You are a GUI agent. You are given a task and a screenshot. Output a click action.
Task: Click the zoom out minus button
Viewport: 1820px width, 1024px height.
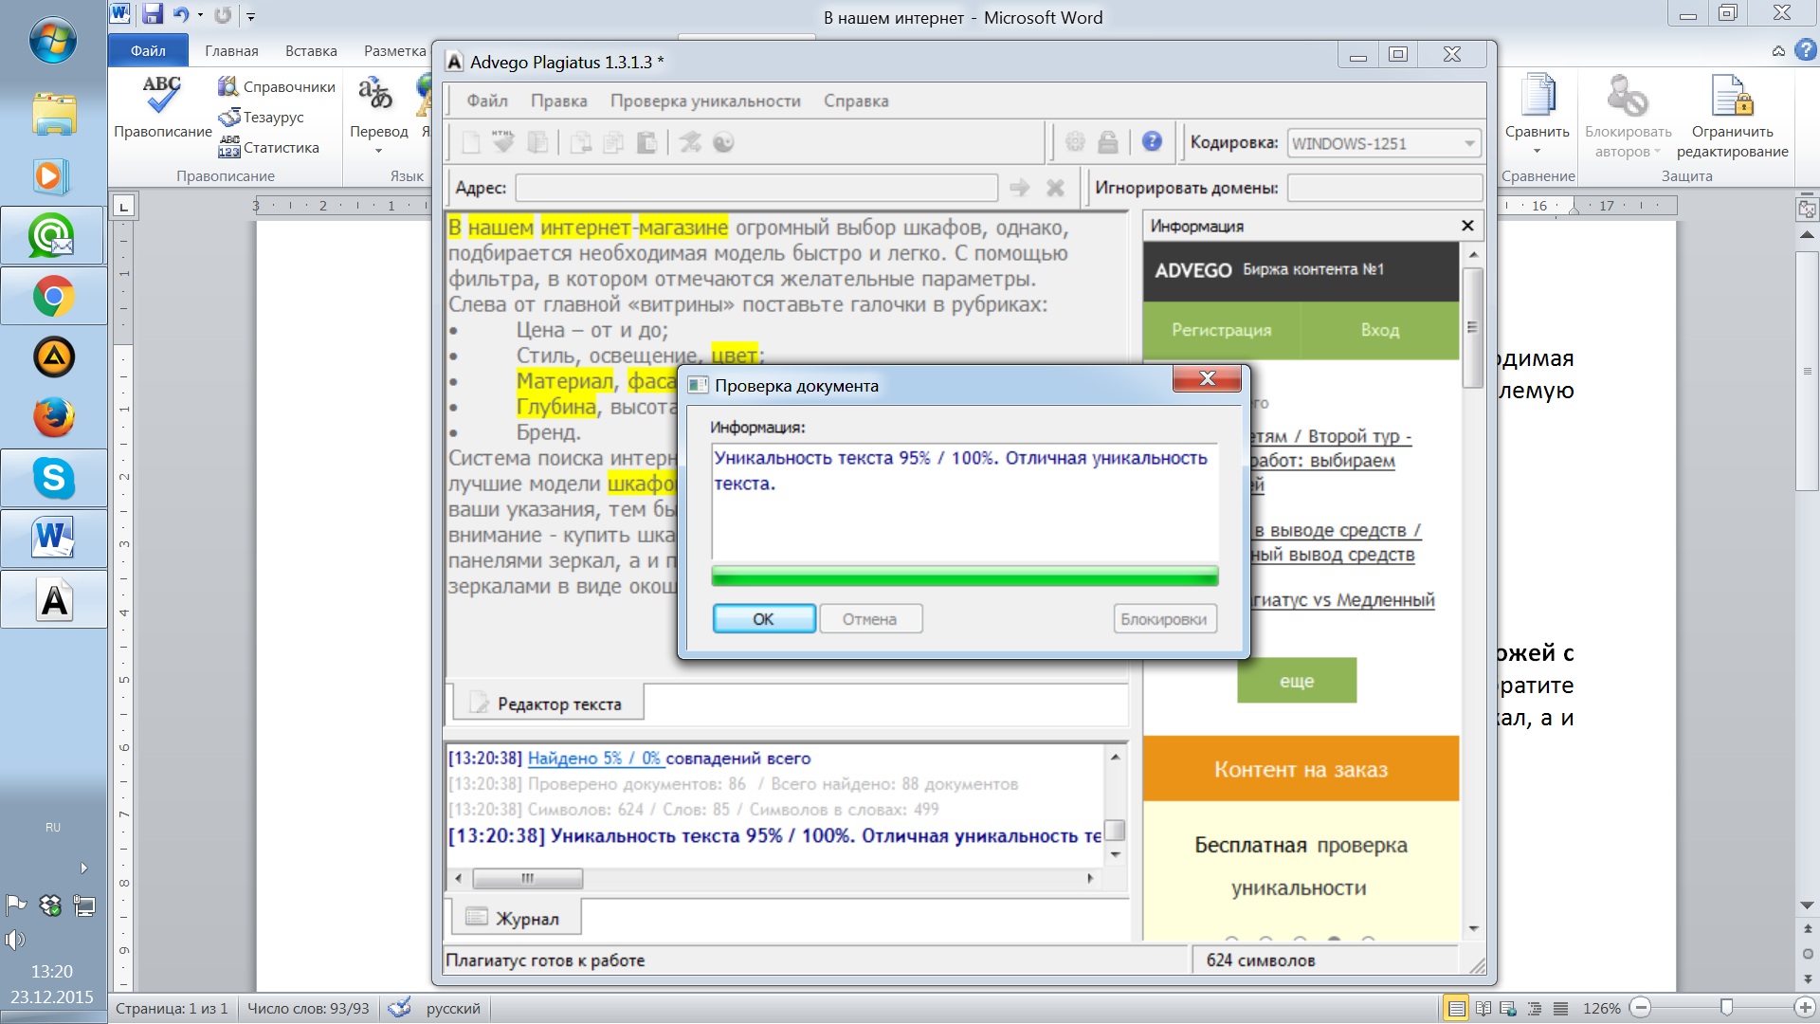coord(1641,1008)
